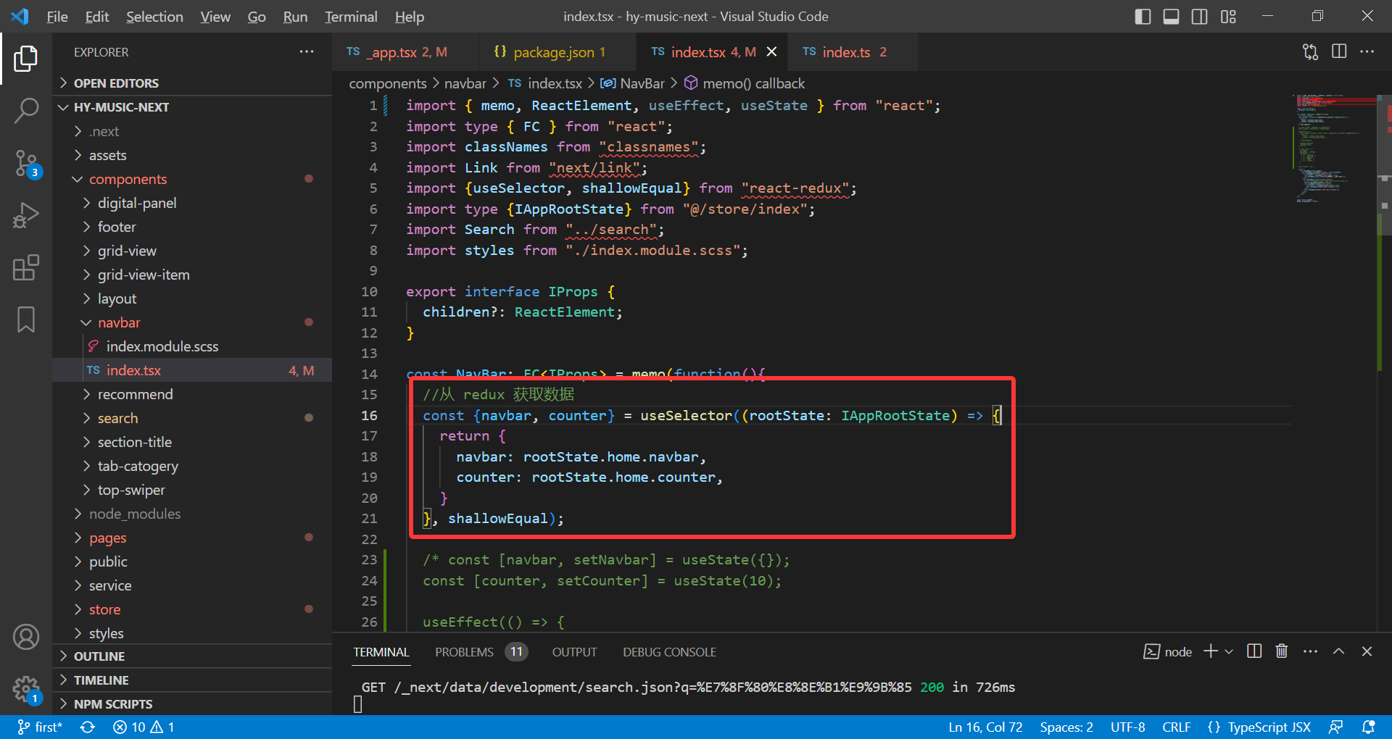1392x739 pixels.
Task: Click the synchronize changes icon in status bar
Action: pyautogui.click(x=88, y=727)
